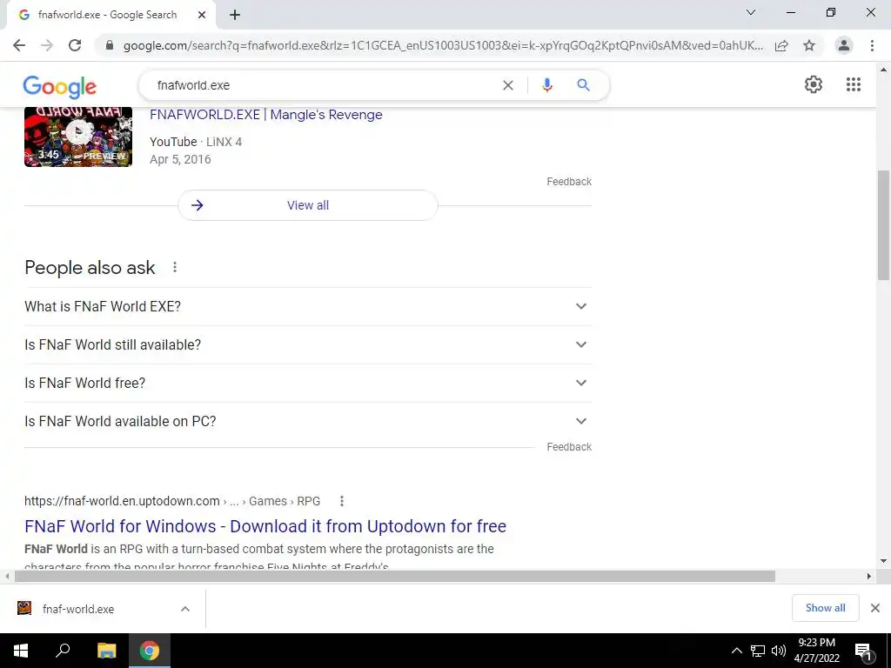Start a voice search with microphone
The image size is (891, 668).
546,85
